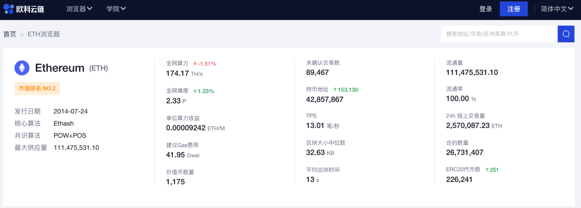Focus the 搜索地址/交易/区块高度/代币 search field
The image size is (581, 208).
pyautogui.click(x=499, y=34)
